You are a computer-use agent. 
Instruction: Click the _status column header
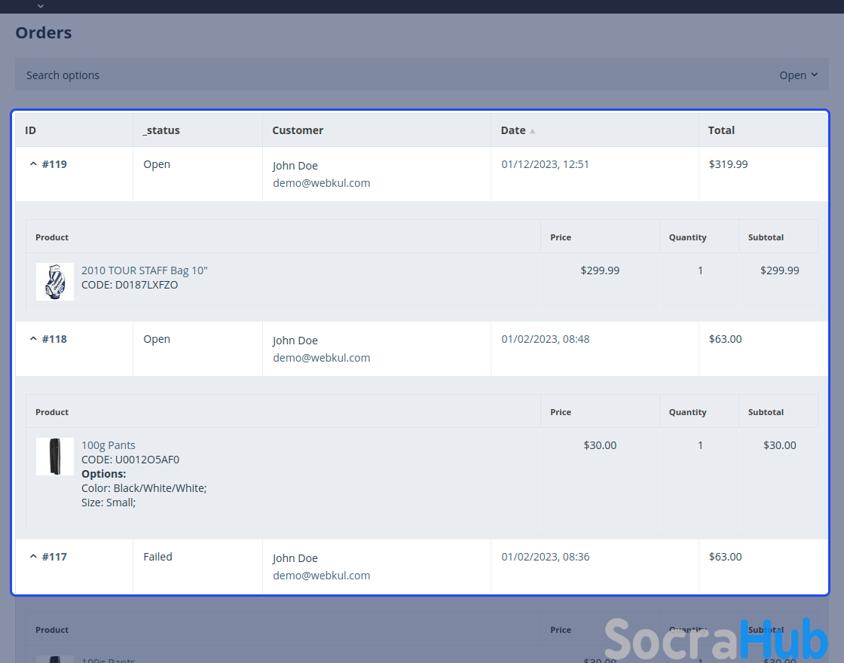pos(161,130)
